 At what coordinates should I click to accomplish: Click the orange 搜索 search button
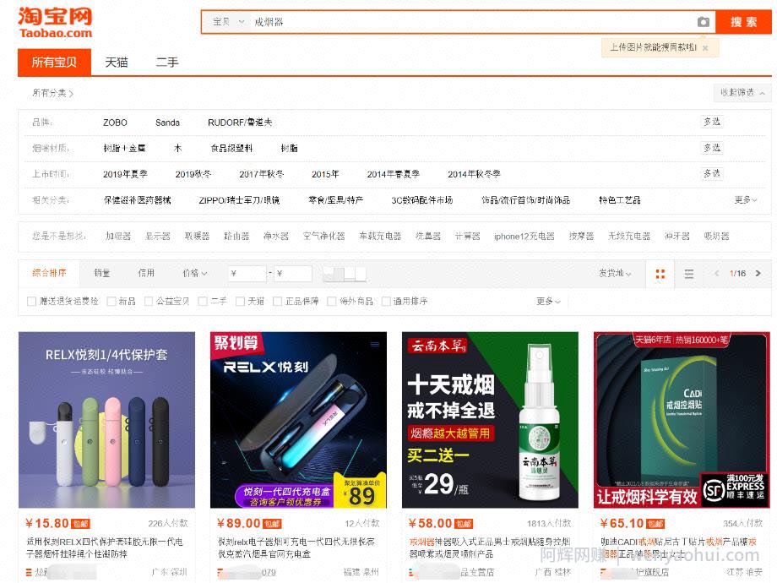click(x=743, y=22)
